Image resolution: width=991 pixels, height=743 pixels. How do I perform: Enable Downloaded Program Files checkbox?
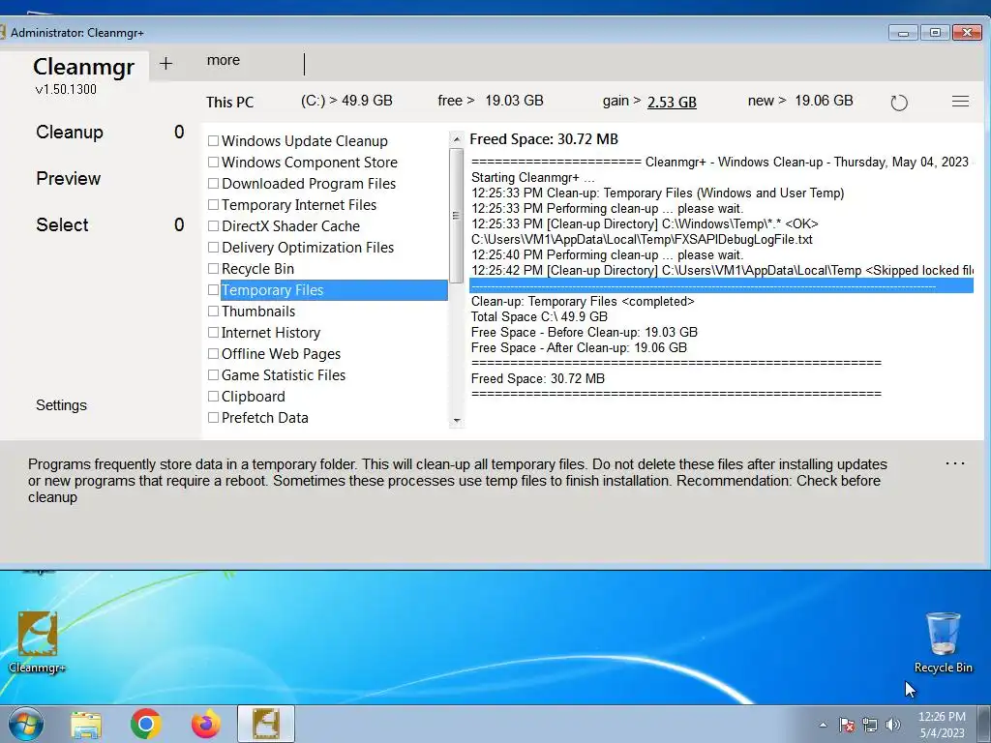214,183
